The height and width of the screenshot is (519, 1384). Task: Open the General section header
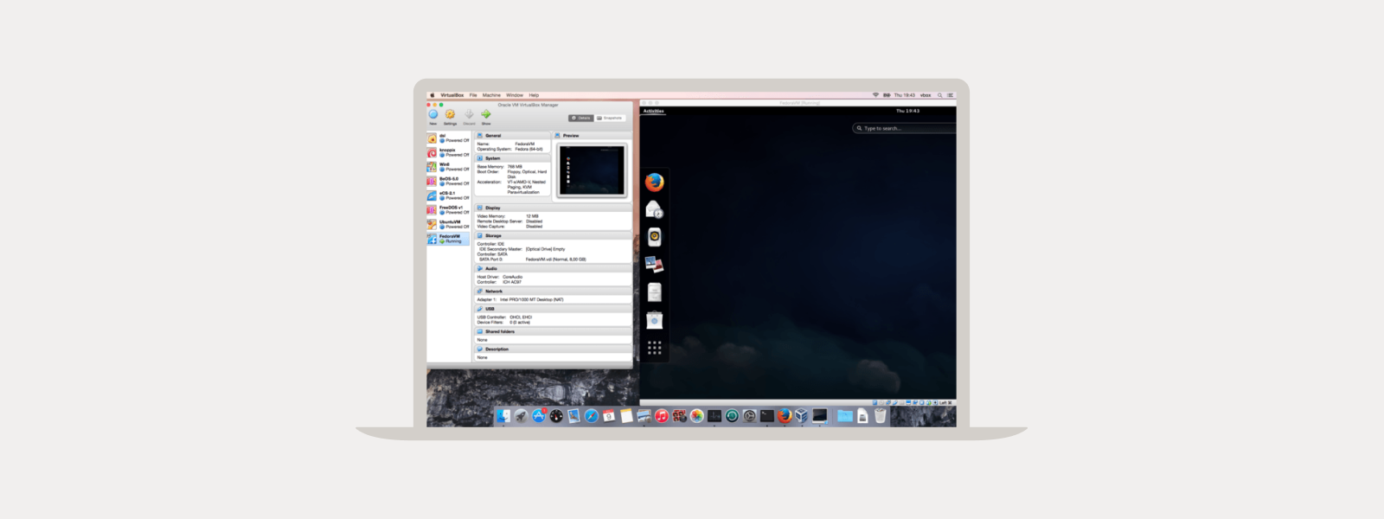513,136
